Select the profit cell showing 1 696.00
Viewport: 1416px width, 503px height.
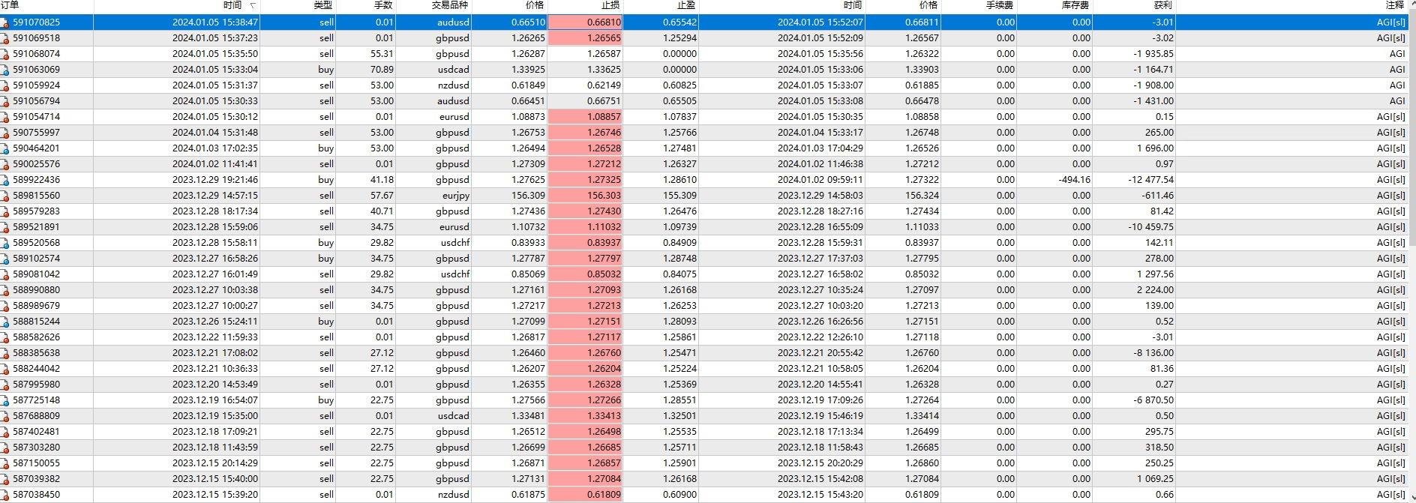pyautogui.click(x=1155, y=148)
